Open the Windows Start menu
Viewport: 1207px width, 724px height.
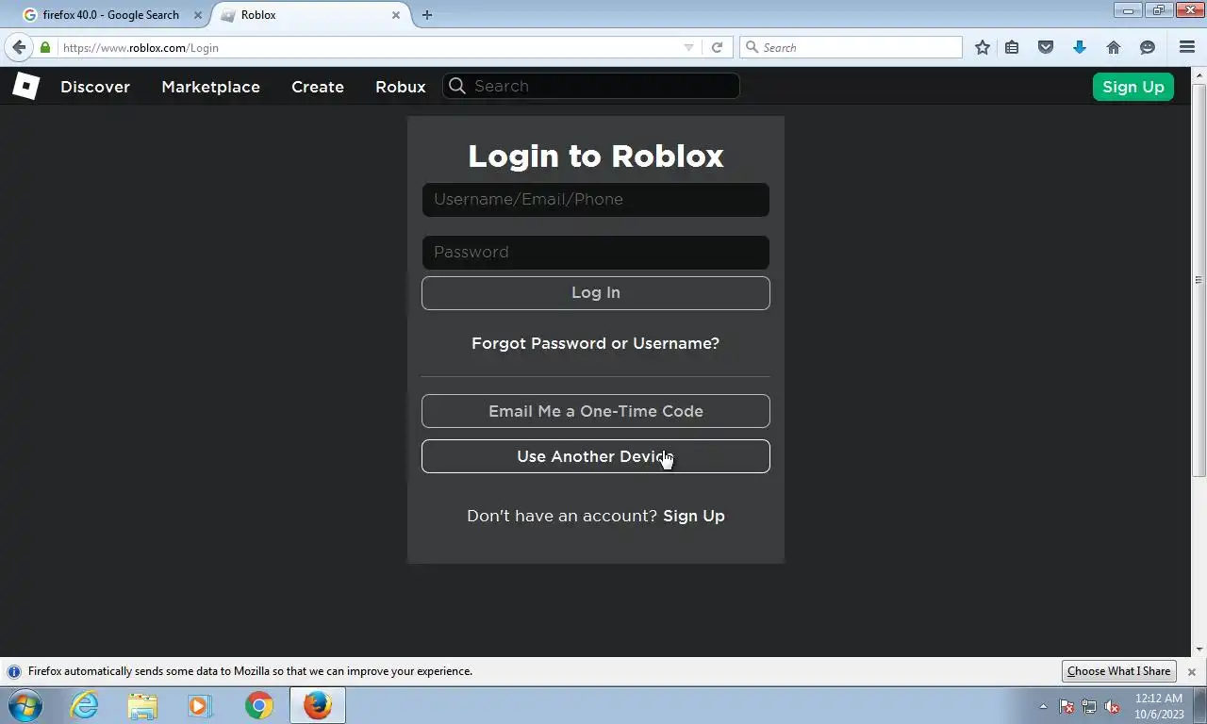point(25,705)
